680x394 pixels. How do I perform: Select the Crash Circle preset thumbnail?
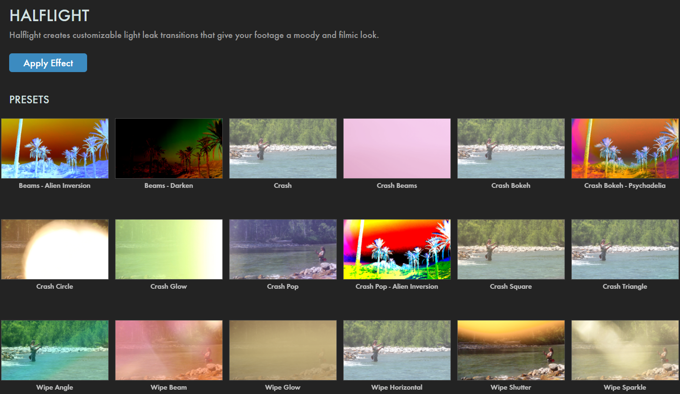pyautogui.click(x=55, y=249)
